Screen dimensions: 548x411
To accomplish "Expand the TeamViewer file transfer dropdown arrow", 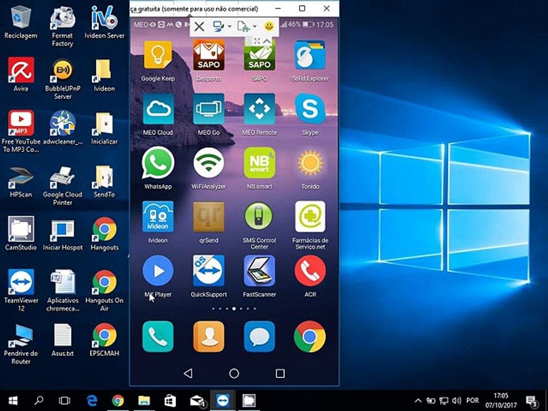I will coord(255,27).
